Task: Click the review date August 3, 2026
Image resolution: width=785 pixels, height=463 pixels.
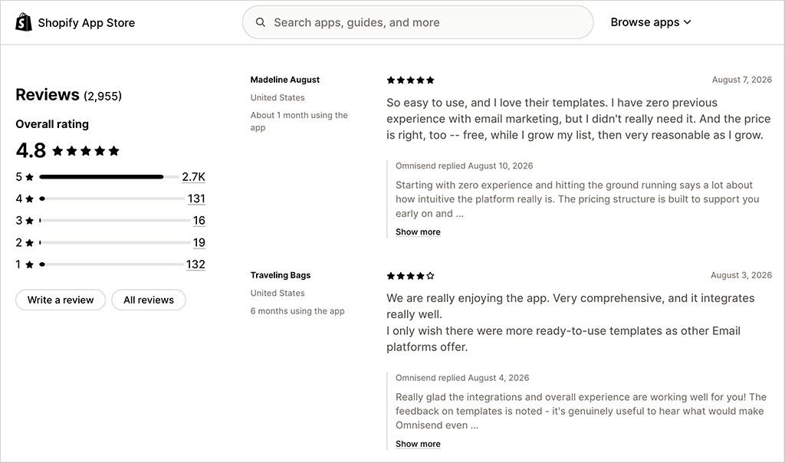Action: click(741, 274)
